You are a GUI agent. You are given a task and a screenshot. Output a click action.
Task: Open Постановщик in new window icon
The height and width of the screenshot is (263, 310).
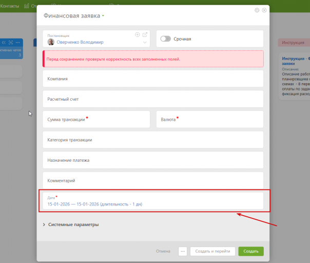click(x=145, y=34)
